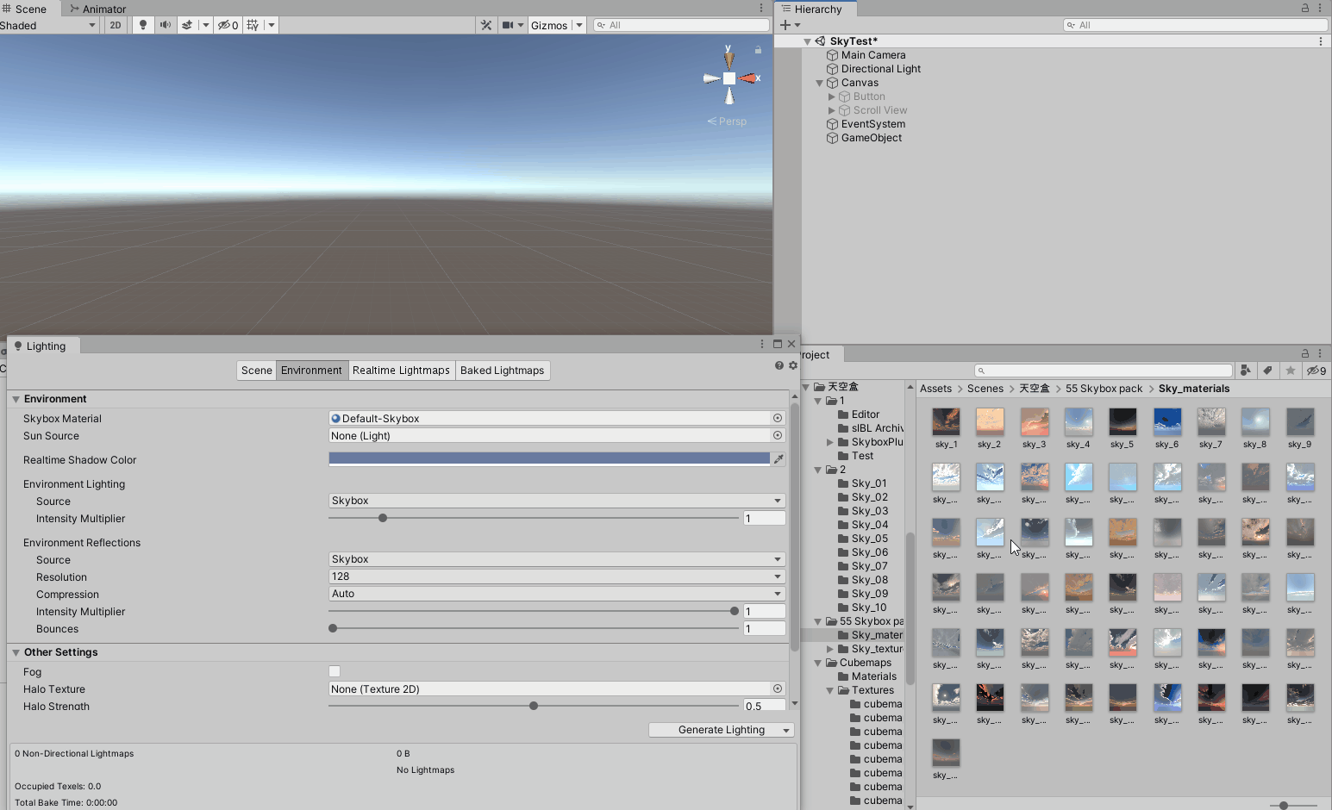The image size is (1332, 810).
Task: Switch to Baked Lightmaps tab
Action: 502,371
